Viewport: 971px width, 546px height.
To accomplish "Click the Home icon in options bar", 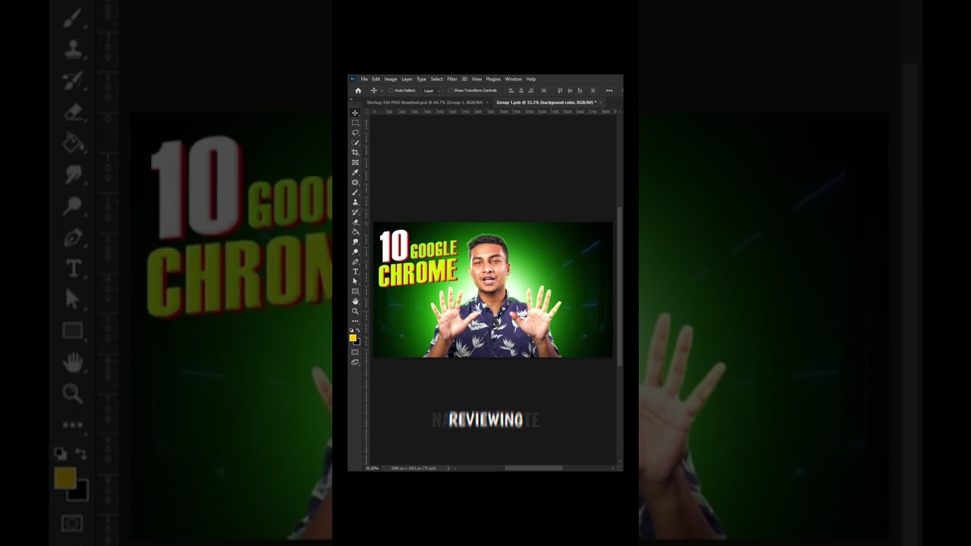I will 358,90.
